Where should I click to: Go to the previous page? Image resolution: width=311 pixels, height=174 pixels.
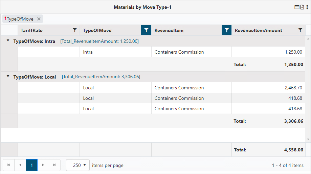(20, 165)
